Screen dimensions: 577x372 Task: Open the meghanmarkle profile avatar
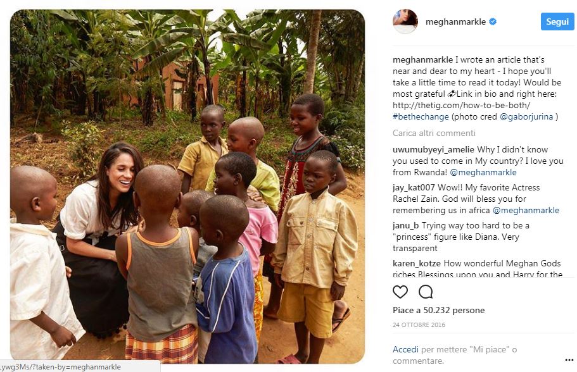pos(405,22)
